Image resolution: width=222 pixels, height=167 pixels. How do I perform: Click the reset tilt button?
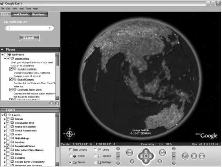pos(160,162)
